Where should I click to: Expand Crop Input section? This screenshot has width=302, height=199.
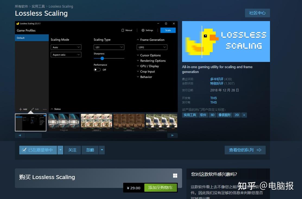[x=146, y=71]
